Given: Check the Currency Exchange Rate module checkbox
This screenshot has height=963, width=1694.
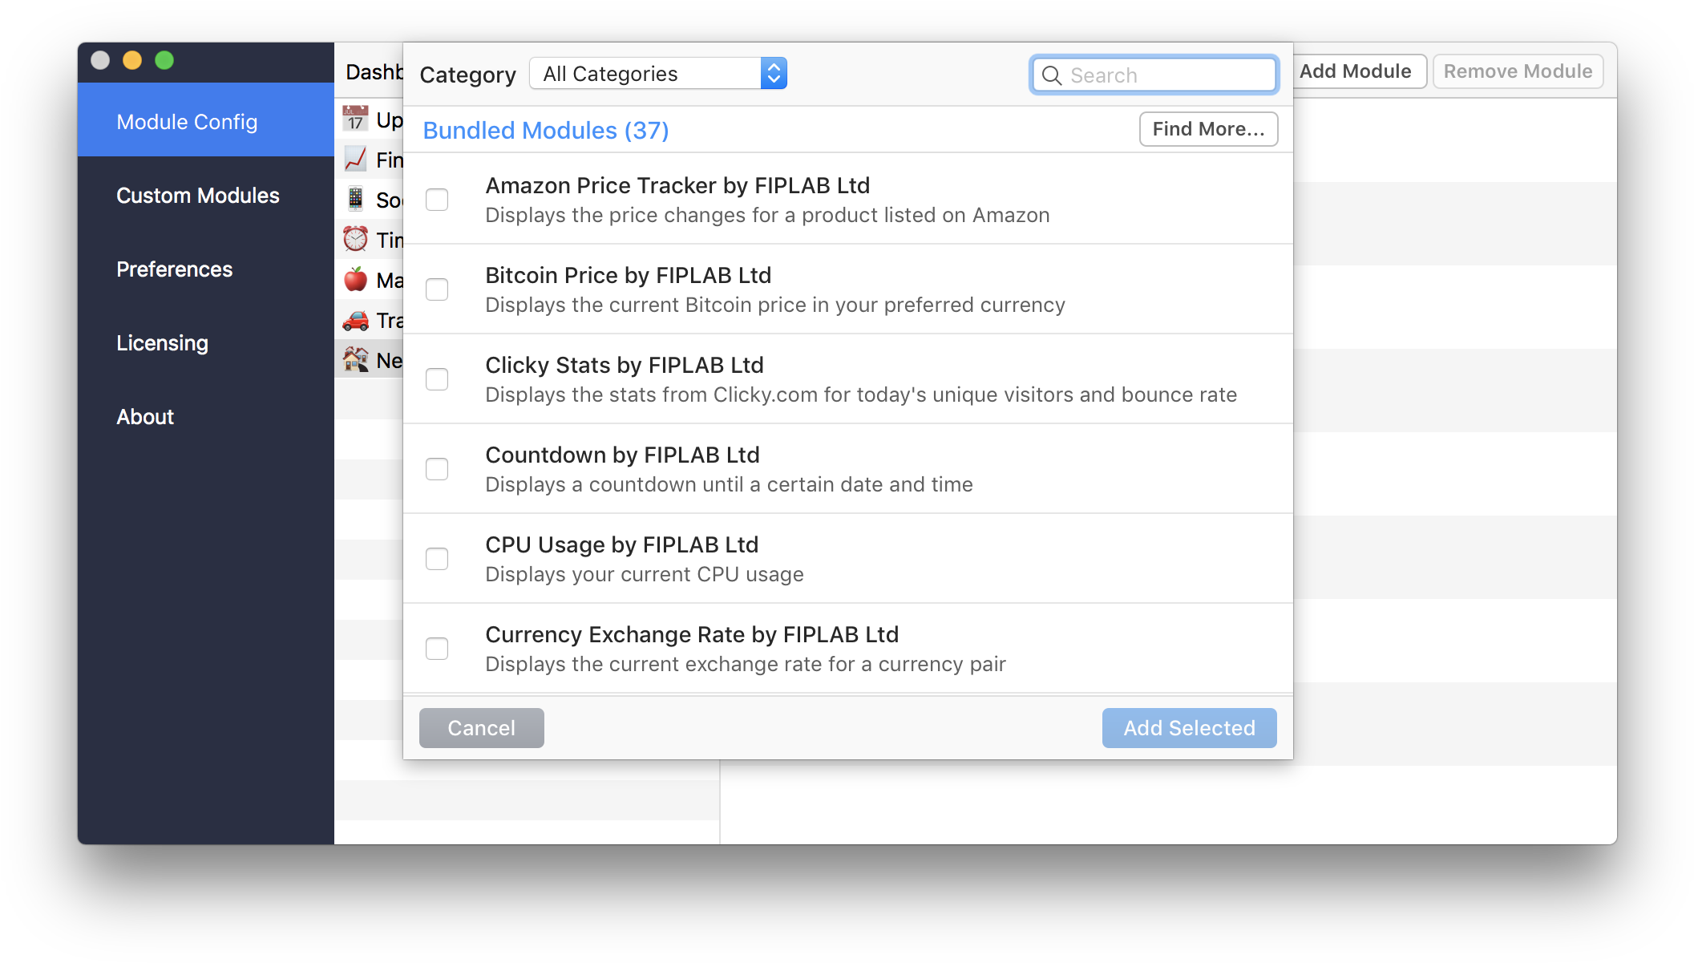Looking at the screenshot, I should [x=437, y=649].
